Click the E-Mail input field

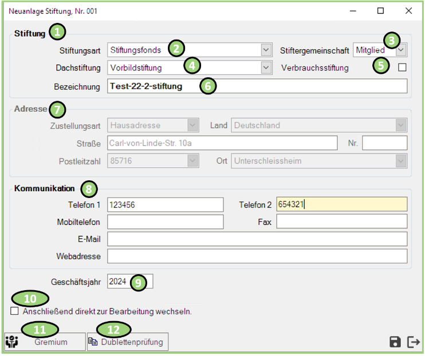(257, 239)
